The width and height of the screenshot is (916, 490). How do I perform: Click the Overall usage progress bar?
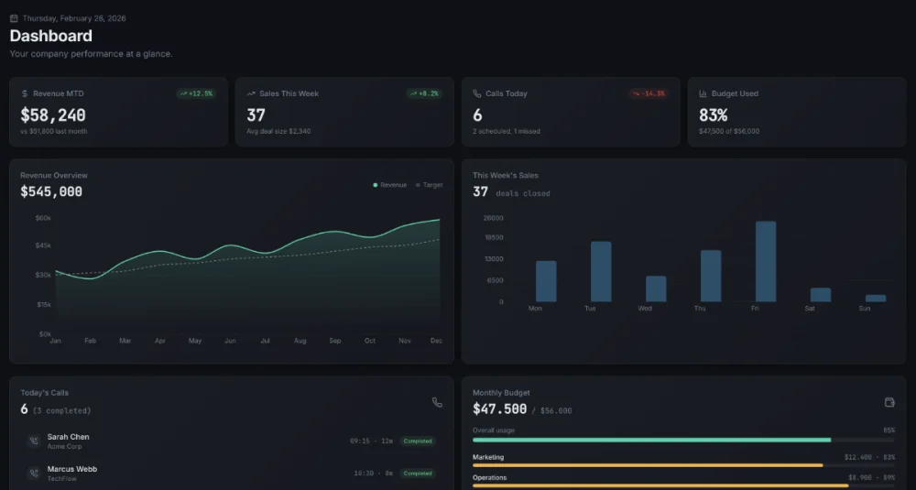click(x=683, y=440)
